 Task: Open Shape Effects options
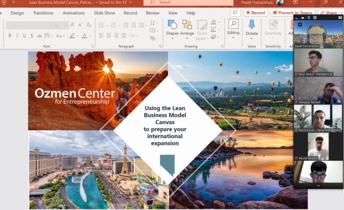coord(213,36)
